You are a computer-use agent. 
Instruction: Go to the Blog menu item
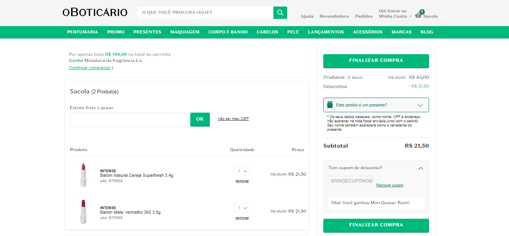click(x=427, y=32)
